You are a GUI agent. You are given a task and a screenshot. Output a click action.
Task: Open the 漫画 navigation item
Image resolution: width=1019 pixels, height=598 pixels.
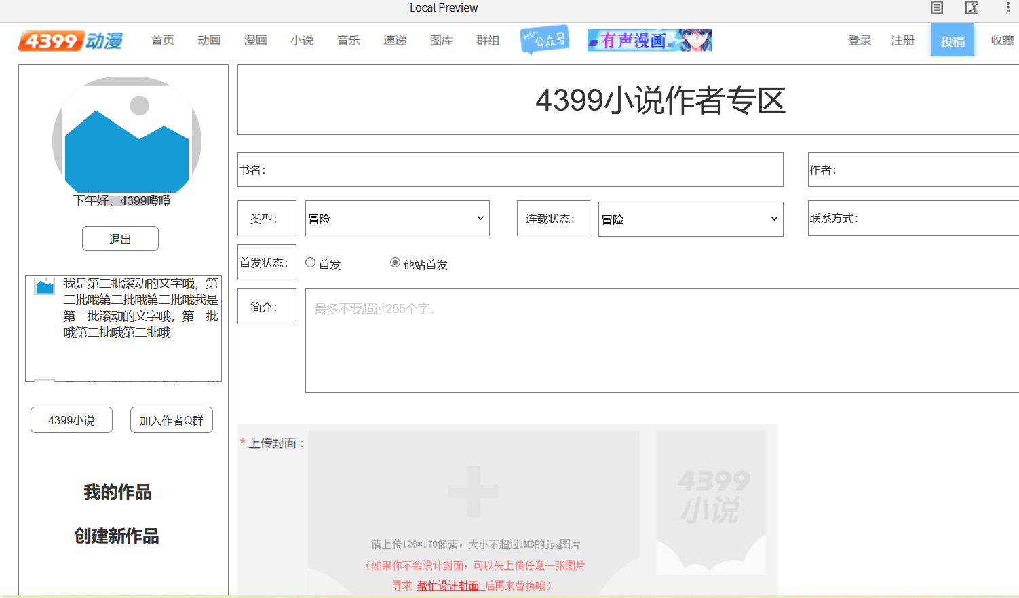click(x=256, y=40)
